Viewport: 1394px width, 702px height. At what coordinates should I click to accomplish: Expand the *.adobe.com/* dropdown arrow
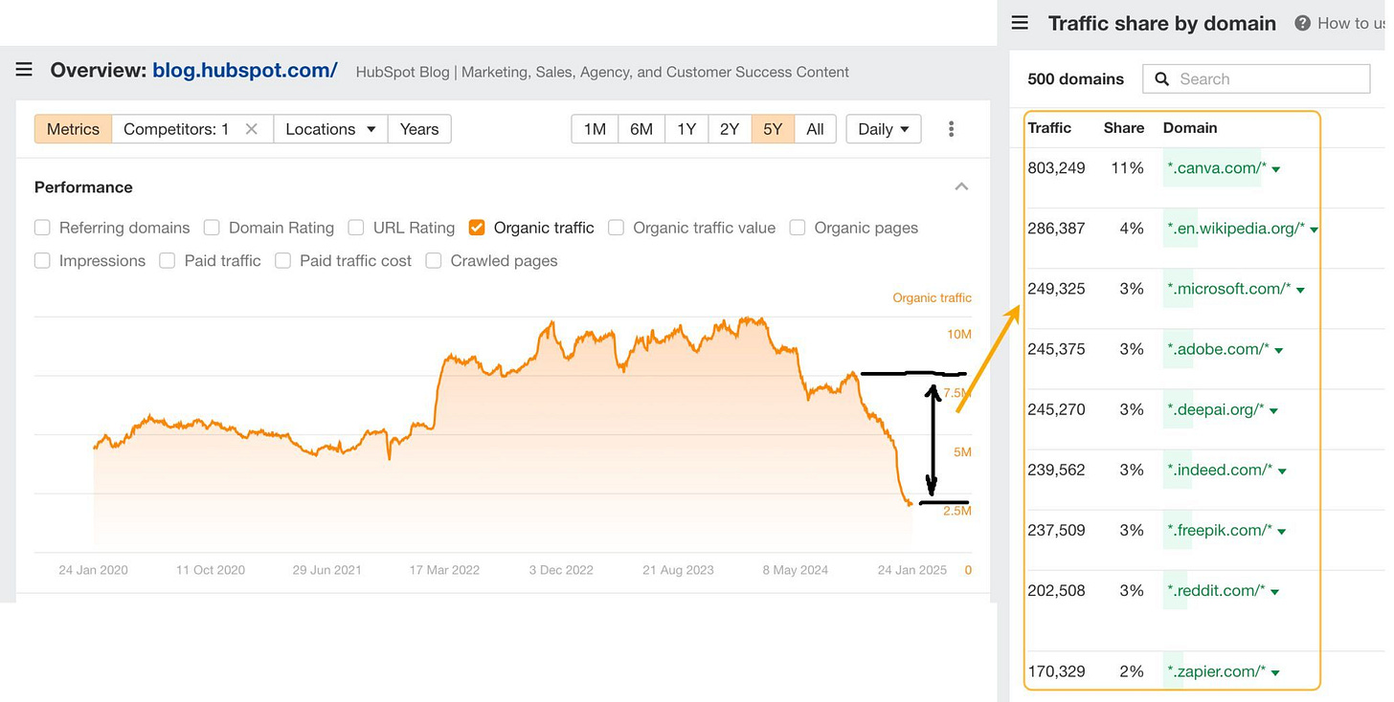tap(1279, 350)
